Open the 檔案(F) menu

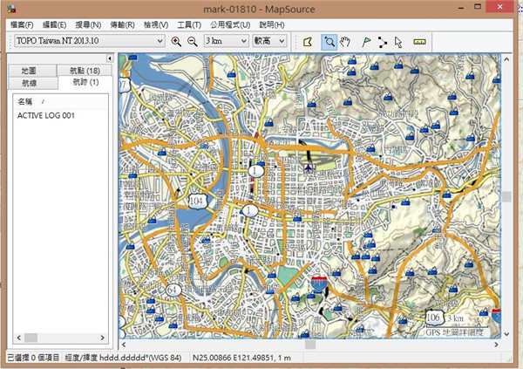pyautogui.click(x=22, y=24)
